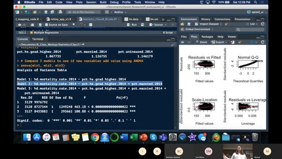282x159 pixels.
Task: Open Spotlight search in the menu bar
Action: tap(256, 2)
